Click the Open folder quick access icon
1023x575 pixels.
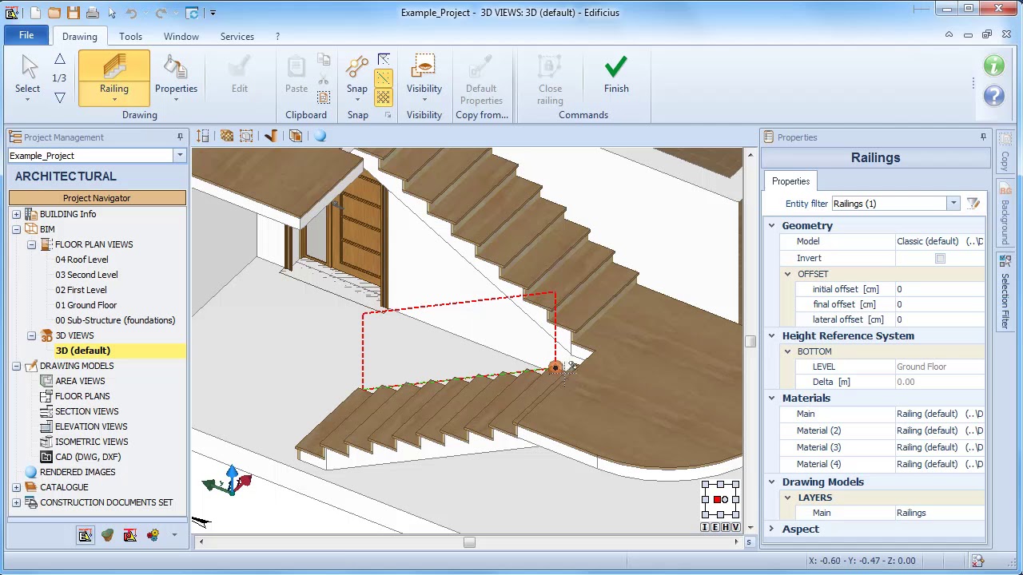pyautogui.click(x=54, y=13)
